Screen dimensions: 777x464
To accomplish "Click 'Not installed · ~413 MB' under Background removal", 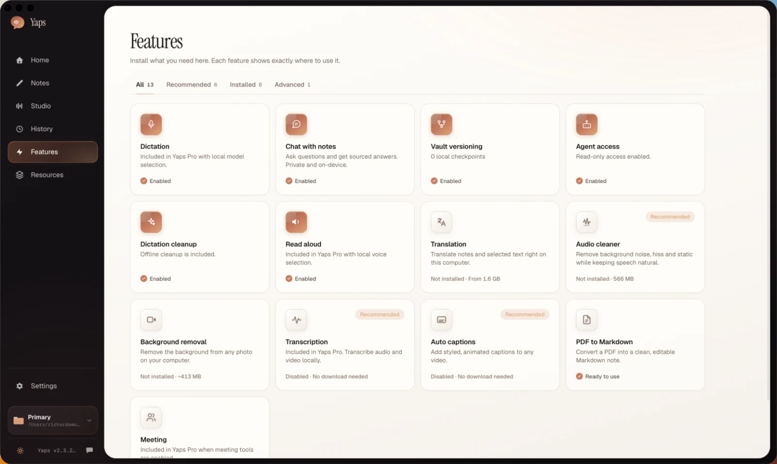I will (170, 377).
